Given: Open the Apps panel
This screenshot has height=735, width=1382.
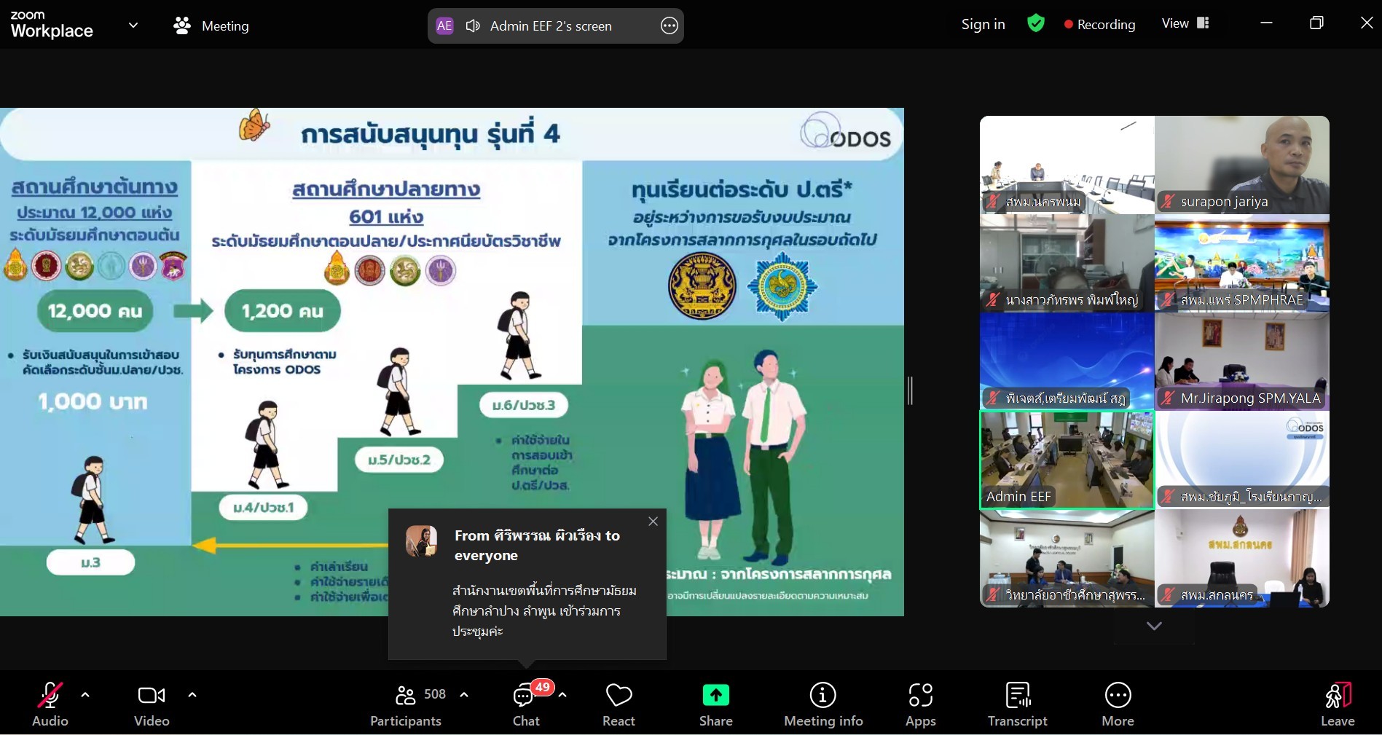Looking at the screenshot, I should pyautogui.click(x=920, y=704).
